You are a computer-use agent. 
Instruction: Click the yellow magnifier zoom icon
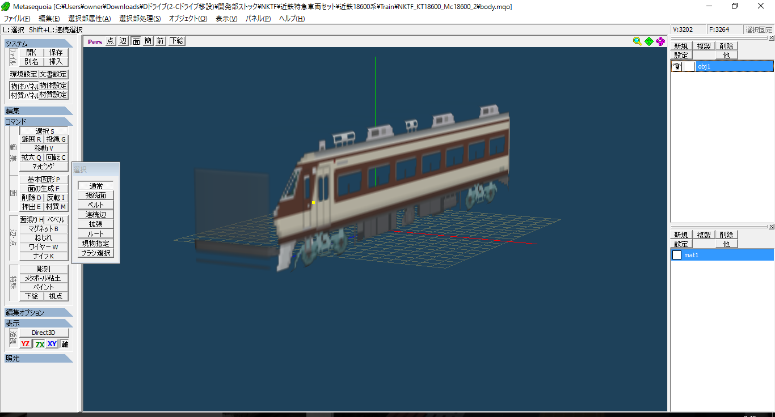click(638, 41)
